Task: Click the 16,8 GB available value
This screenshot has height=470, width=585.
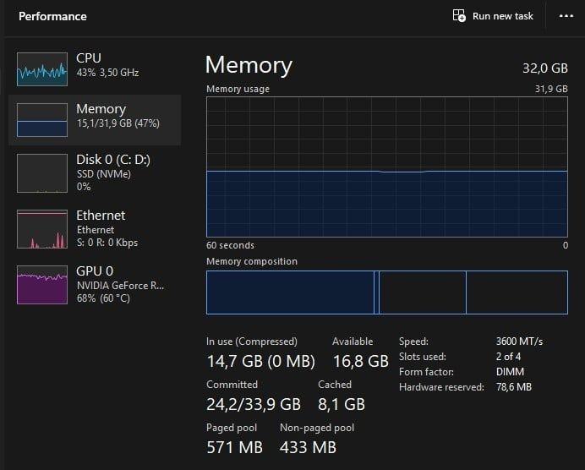Action: click(361, 361)
